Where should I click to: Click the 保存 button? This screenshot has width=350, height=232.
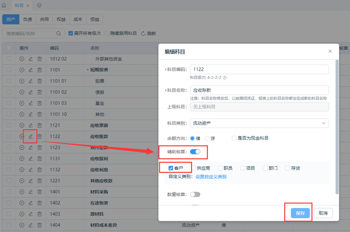[300, 213]
